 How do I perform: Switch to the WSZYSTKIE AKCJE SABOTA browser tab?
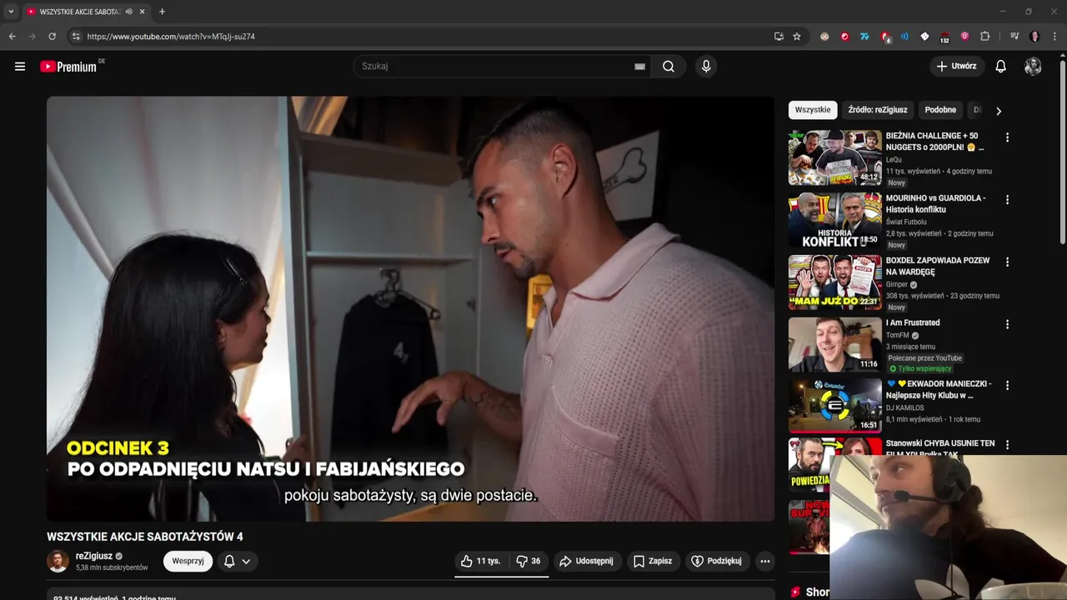point(79,12)
